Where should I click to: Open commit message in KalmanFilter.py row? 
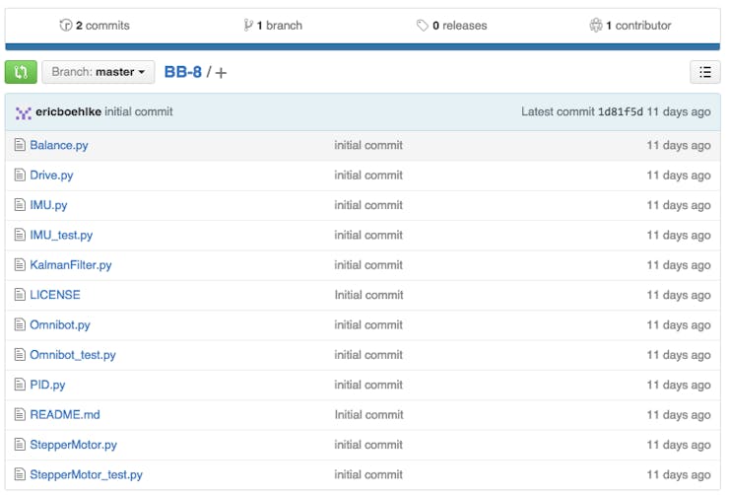click(x=368, y=264)
